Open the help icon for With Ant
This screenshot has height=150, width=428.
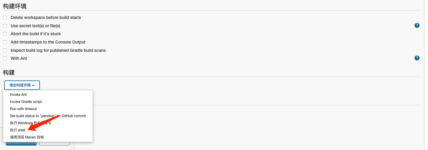(417, 58)
